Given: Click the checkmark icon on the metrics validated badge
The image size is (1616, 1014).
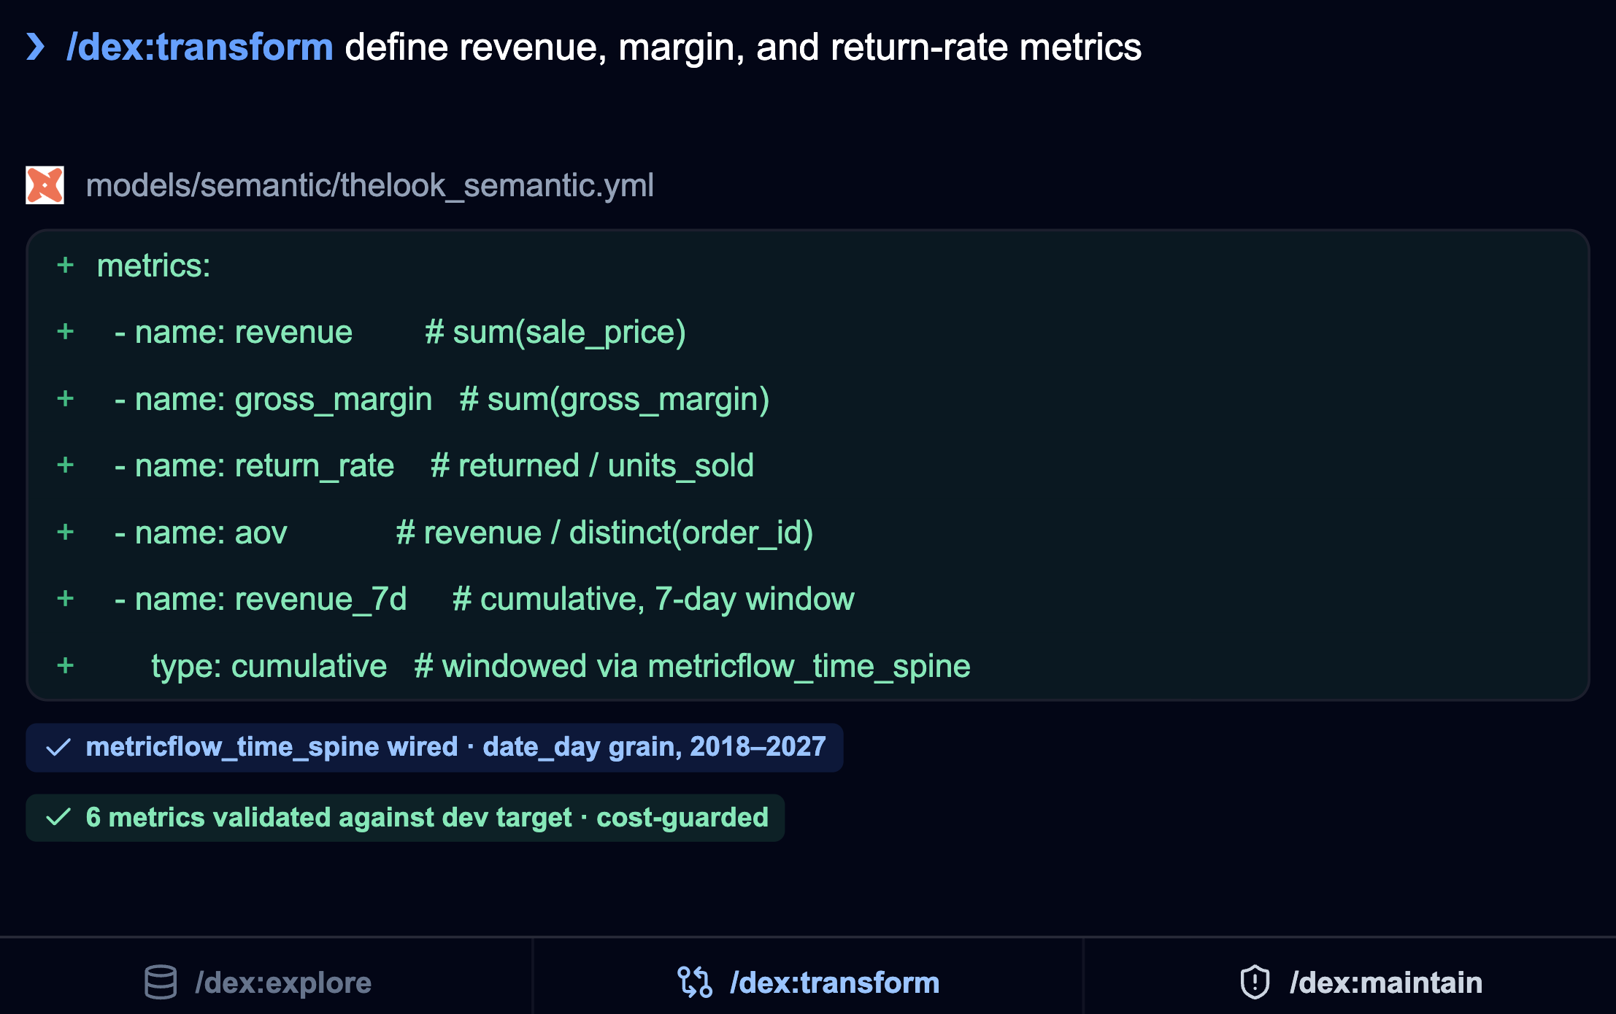Looking at the screenshot, I should [58, 817].
